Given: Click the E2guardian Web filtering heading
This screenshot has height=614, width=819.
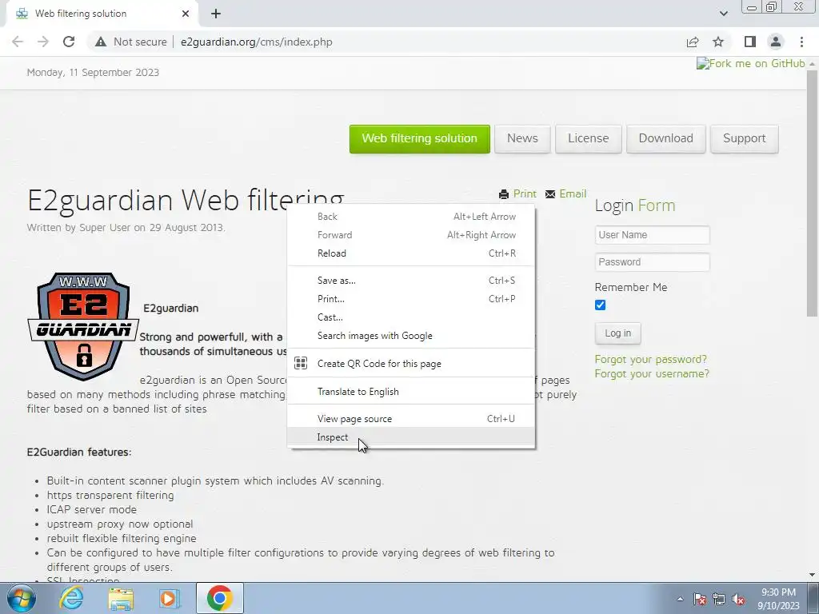Looking at the screenshot, I should 186,201.
